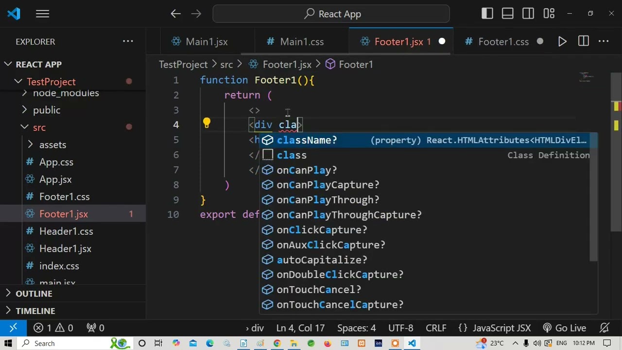Change indentation via Spaces: 4
This screenshot has height=350, width=622.
pos(357,328)
